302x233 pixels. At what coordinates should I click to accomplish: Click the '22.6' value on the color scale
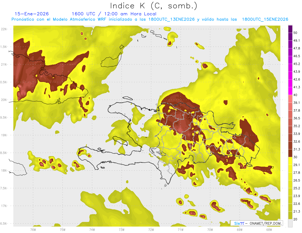coord(296,204)
